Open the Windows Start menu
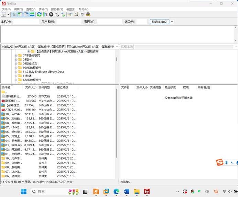The image size is (238, 197). (24, 192)
